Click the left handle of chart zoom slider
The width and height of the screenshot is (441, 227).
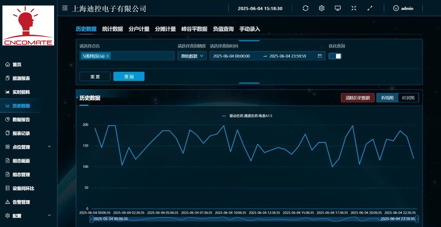92,219
